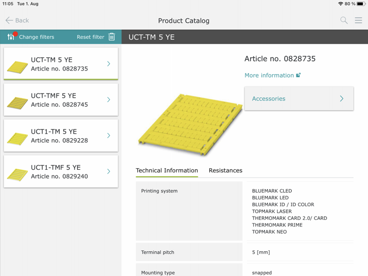Open the More information link
The width and height of the screenshot is (368, 276).
(x=269, y=75)
